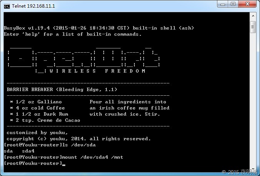The image size is (260, 176).
Task: Click the BusyBox v1.19.4 version line
Action: pyautogui.click(x=99, y=28)
